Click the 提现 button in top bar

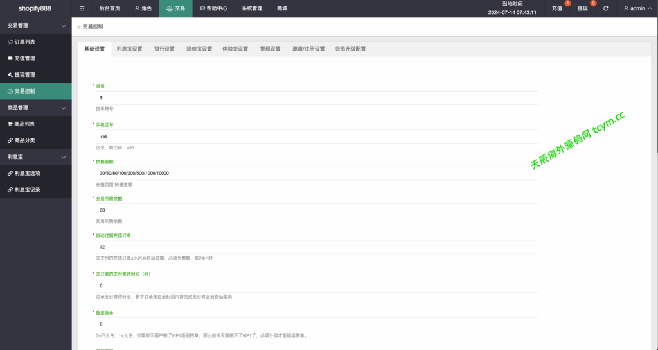pyautogui.click(x=582, y=8)
